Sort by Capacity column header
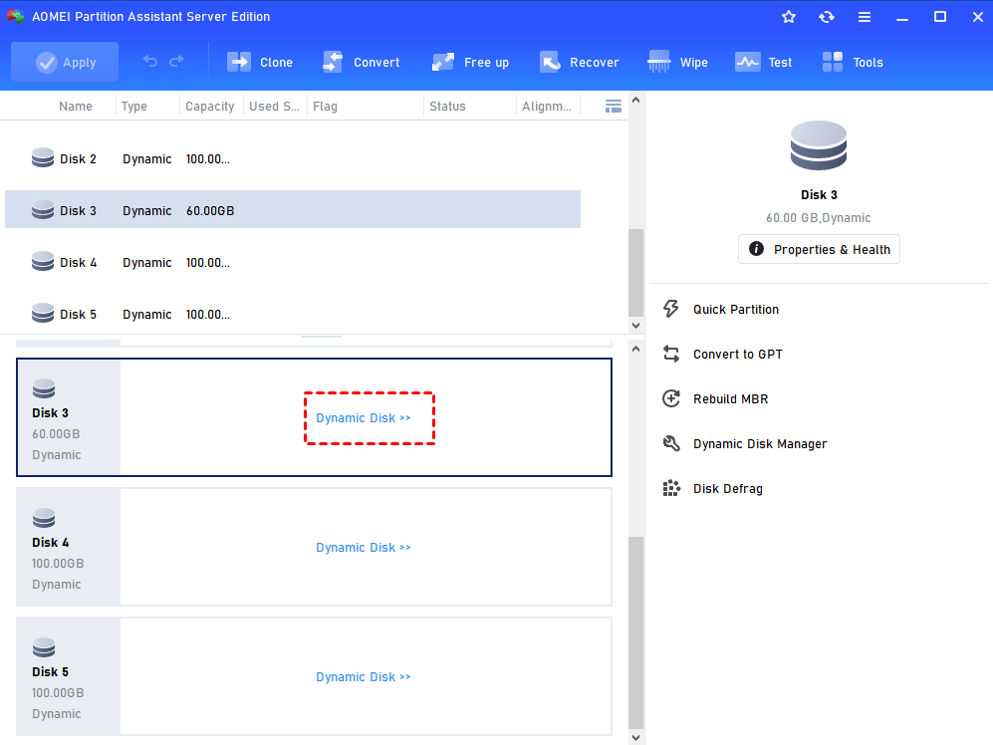Screen dimensions: 993x745 (209, 107)
